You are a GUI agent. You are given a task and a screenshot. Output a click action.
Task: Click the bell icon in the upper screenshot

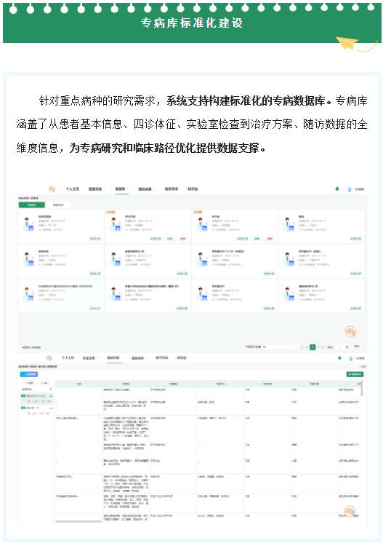tap(336, 189)
